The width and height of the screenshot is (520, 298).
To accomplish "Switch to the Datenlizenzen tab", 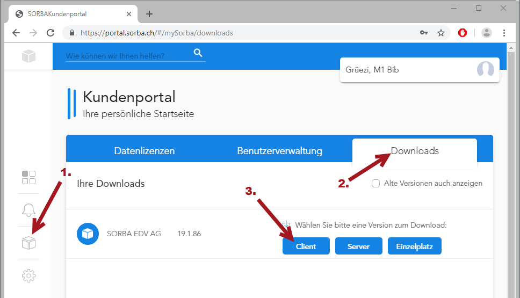I will coord(145,151).
